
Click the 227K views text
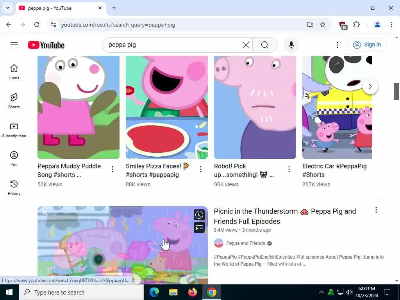pyautogui.click(x=316, y=184)
